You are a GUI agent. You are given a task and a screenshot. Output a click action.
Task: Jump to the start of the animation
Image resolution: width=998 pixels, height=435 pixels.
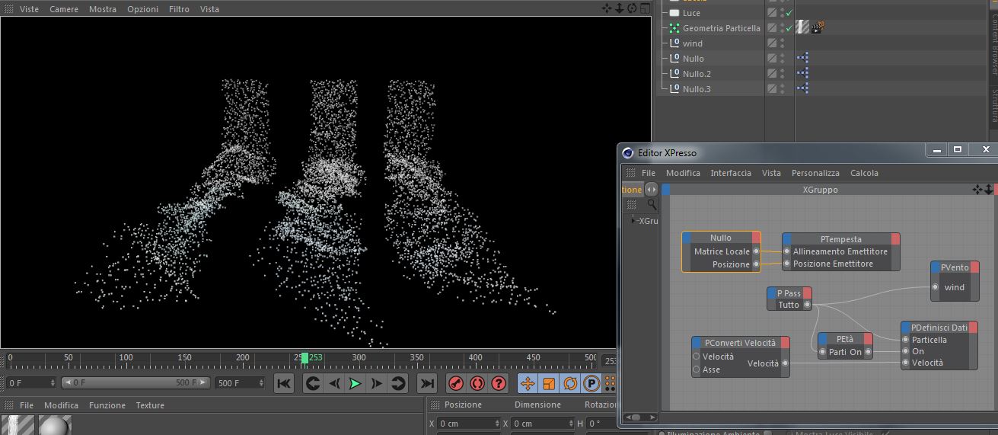click(x=283, y=384)
